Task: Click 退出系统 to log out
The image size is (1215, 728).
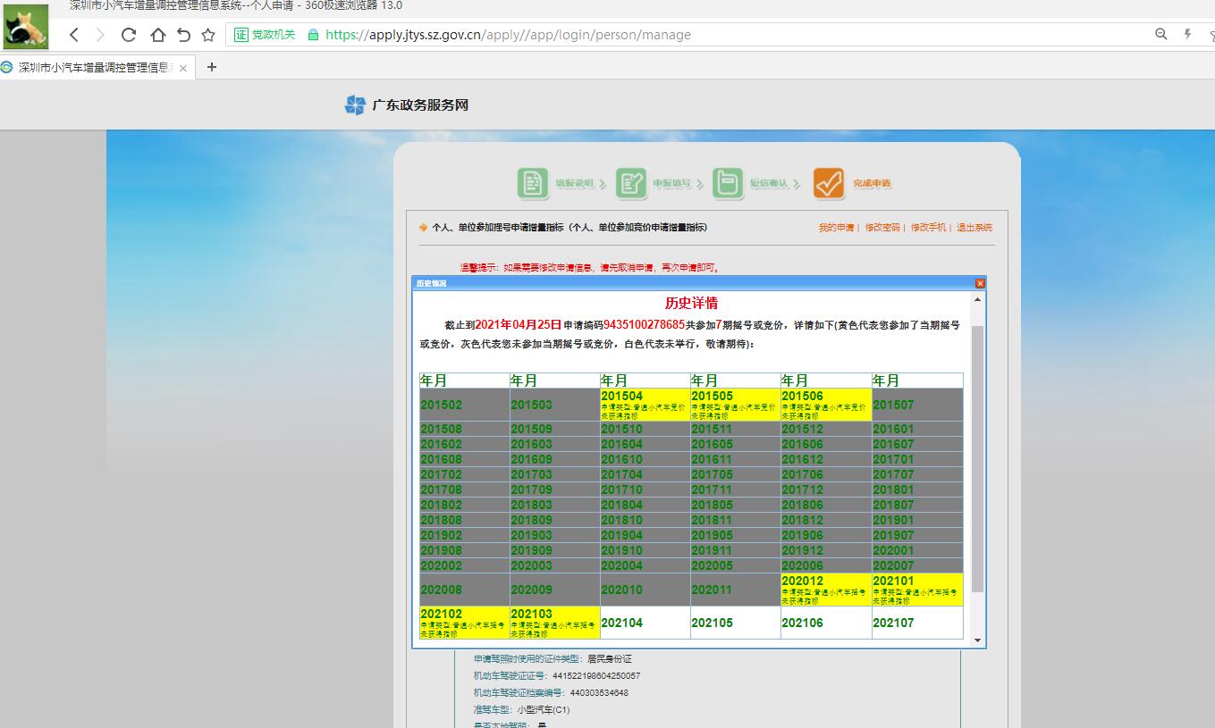Action: (974, 228)
